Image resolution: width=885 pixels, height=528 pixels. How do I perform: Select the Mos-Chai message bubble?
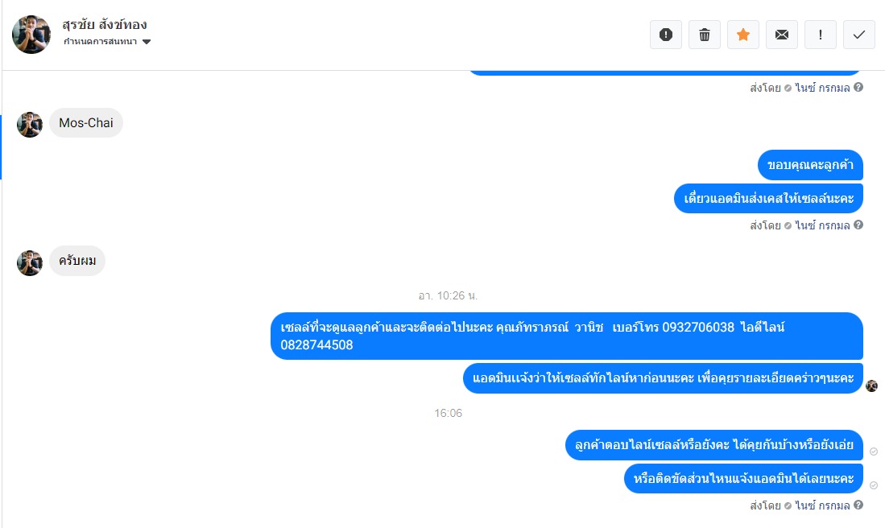[86, 123]
